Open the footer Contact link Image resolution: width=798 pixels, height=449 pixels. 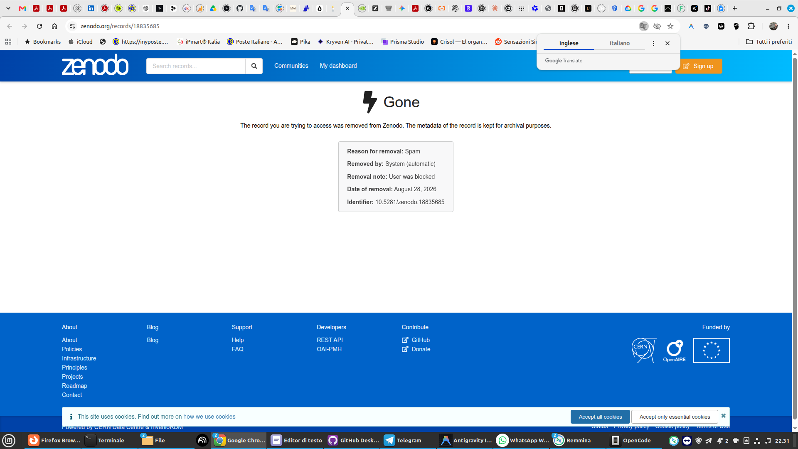[x=72, y=395]
